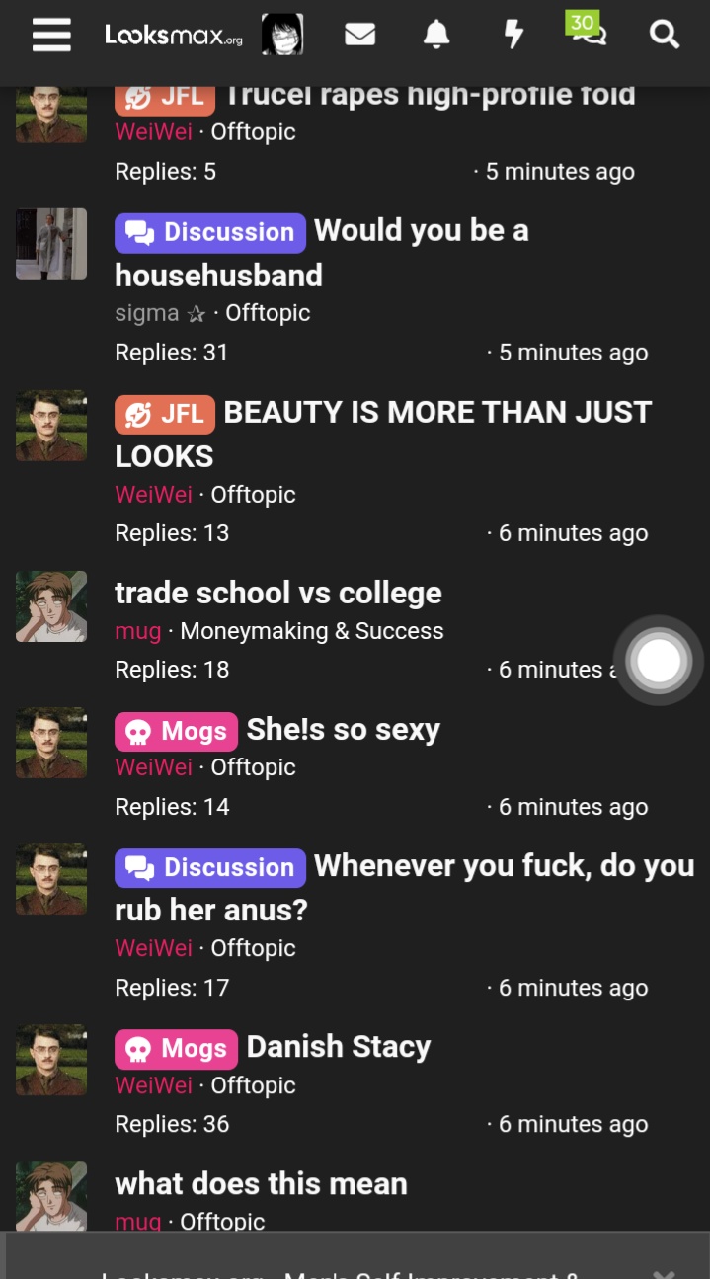Viewport: 710px width, 1279px height.
Task: View mug's profile under trade school thread
Action: point(138,631)
